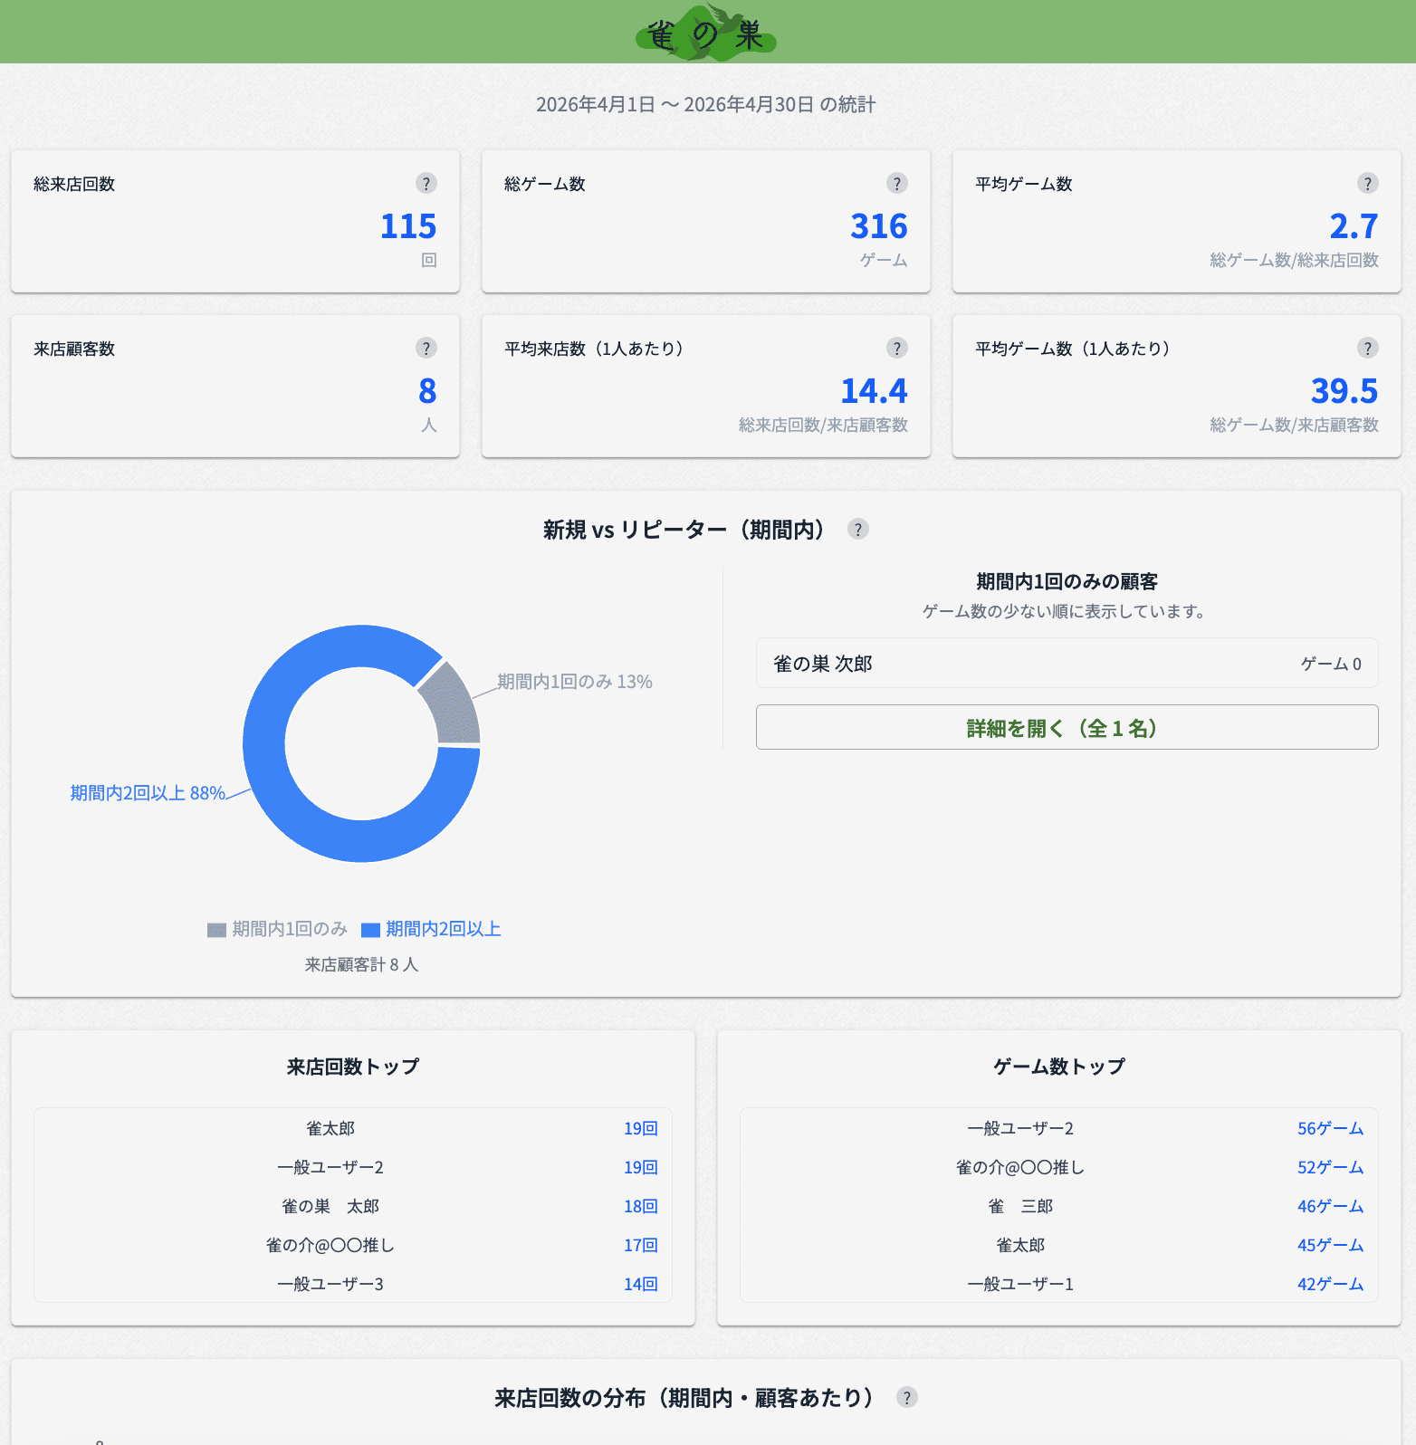This screenshot has height=1445, width=1416.
Task: Click 18回 visit count
Action: tap(640, 1206)
